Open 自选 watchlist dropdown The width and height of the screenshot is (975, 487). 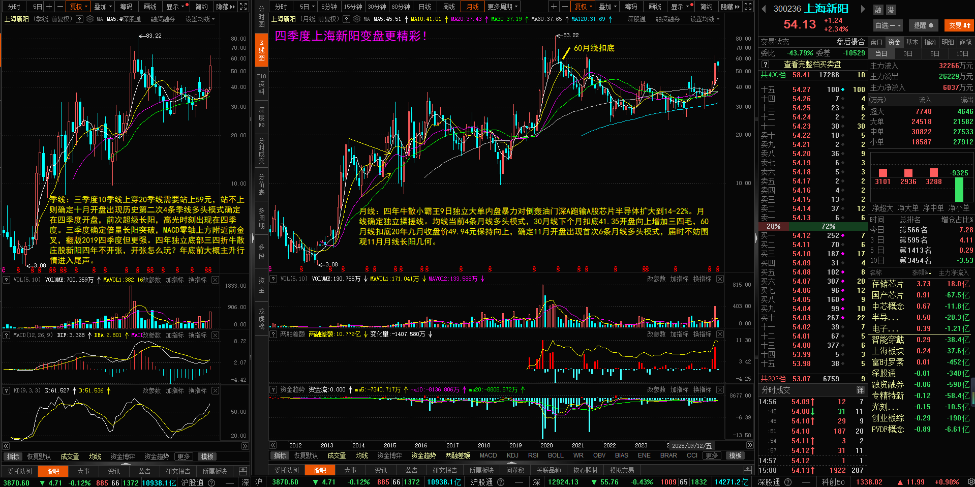(x=888, y=25)
